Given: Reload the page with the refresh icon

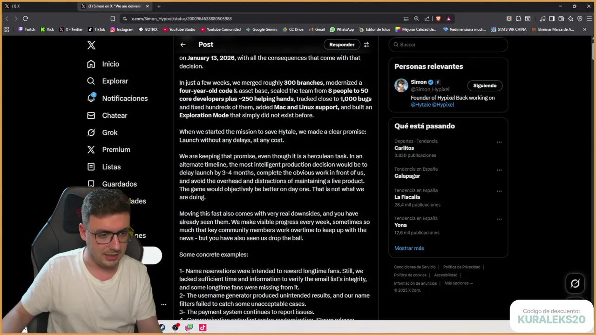Looking at the screenshot, I should (25, 19).
